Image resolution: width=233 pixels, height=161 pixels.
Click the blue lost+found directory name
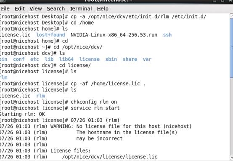point(50,35)
